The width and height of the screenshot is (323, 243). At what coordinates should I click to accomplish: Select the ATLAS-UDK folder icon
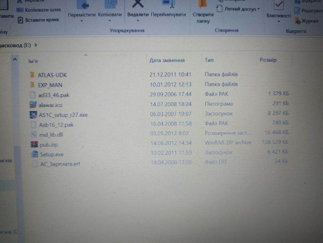[32, 75]
